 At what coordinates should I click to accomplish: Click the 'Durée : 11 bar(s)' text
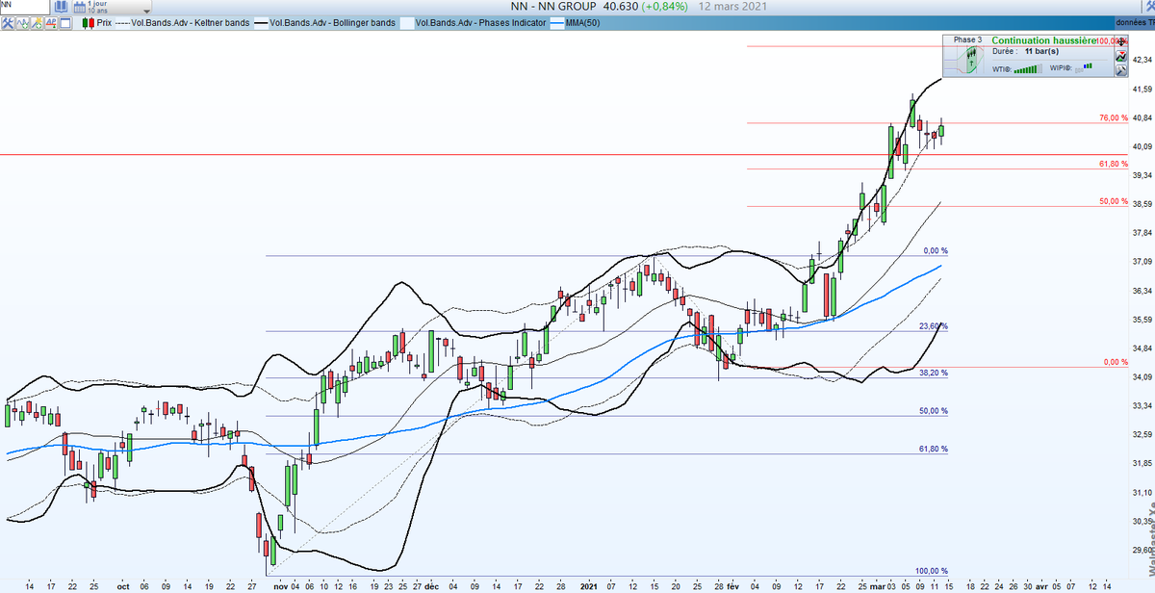pos(1025,51)
